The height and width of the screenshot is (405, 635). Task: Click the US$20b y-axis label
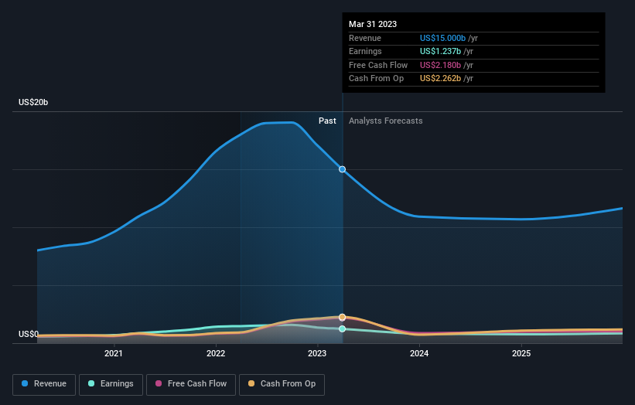[33, 102]
